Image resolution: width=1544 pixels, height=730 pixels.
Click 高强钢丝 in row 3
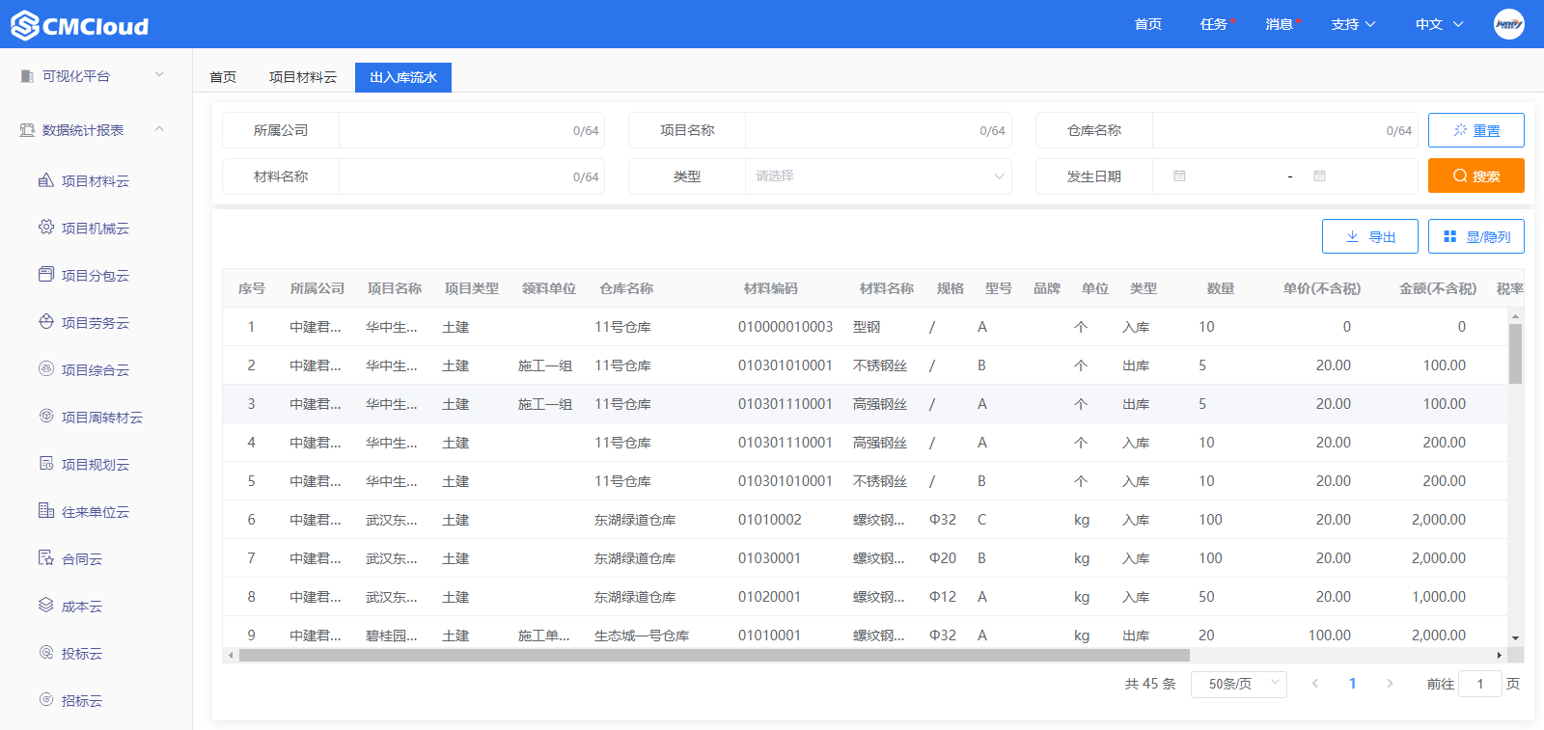880,404
